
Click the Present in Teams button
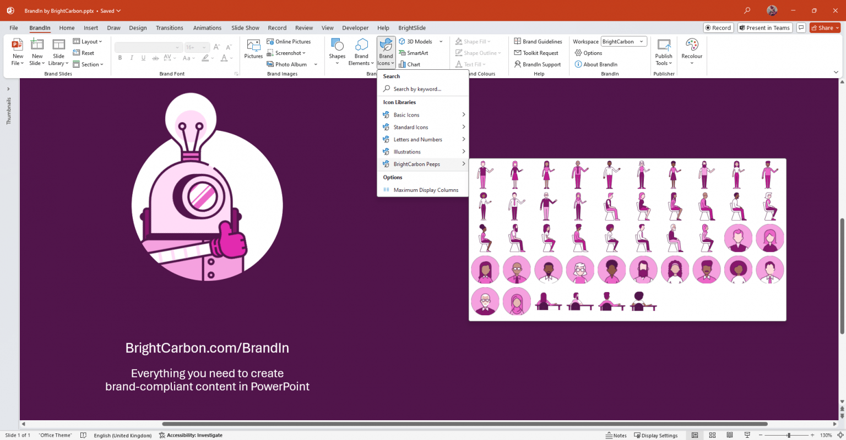pyautogui.click(x=764, y=28)
